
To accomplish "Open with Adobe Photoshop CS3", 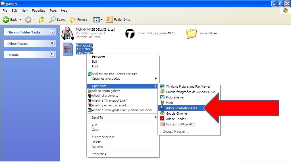I will (x=181, y=108).
